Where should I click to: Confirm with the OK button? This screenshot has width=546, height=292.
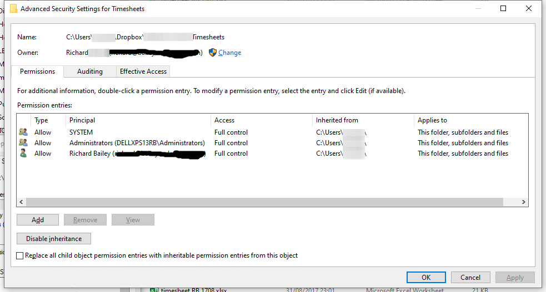tap(426, 278)
